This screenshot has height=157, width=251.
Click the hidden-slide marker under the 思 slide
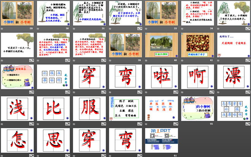[68, 155]
